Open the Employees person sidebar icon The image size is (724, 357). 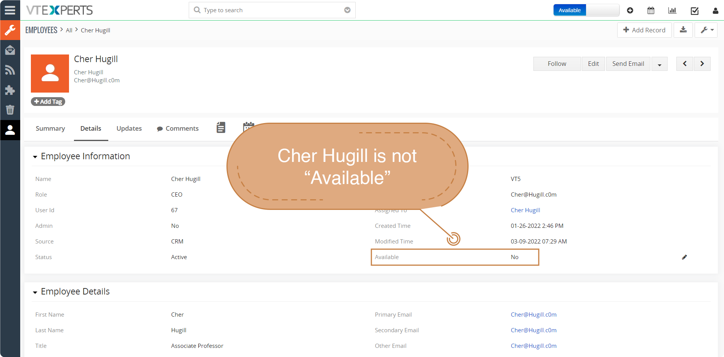(x=10, y=130)
